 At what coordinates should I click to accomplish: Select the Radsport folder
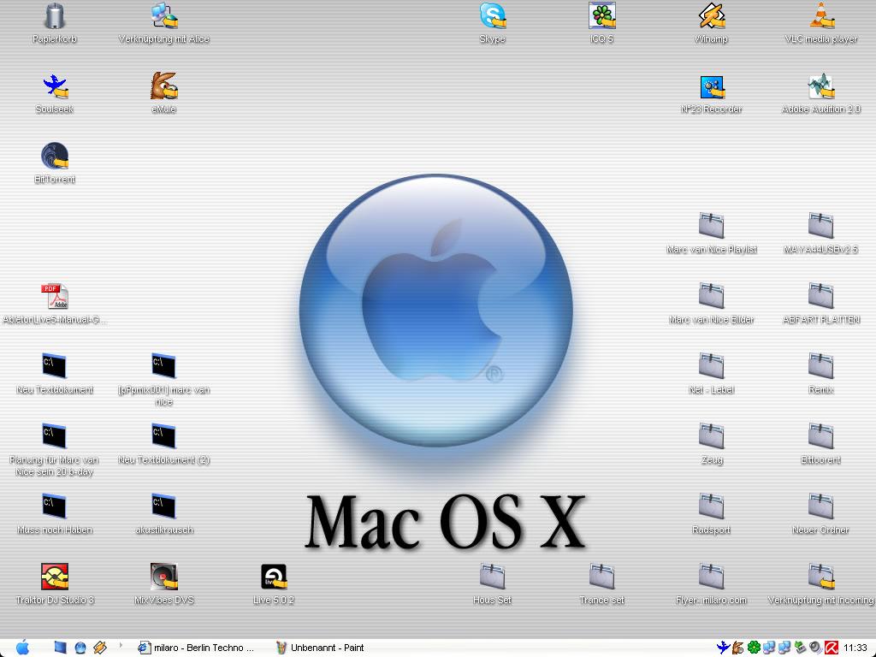711,507
